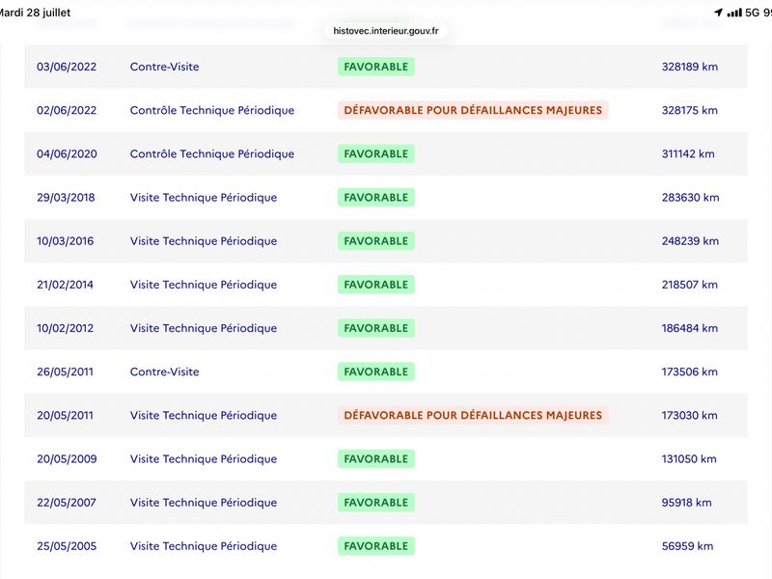Click the 328189 km mileage value
The width and height of the screenshot is (772, 579).
pyautogui.click(x=689, y=67)
